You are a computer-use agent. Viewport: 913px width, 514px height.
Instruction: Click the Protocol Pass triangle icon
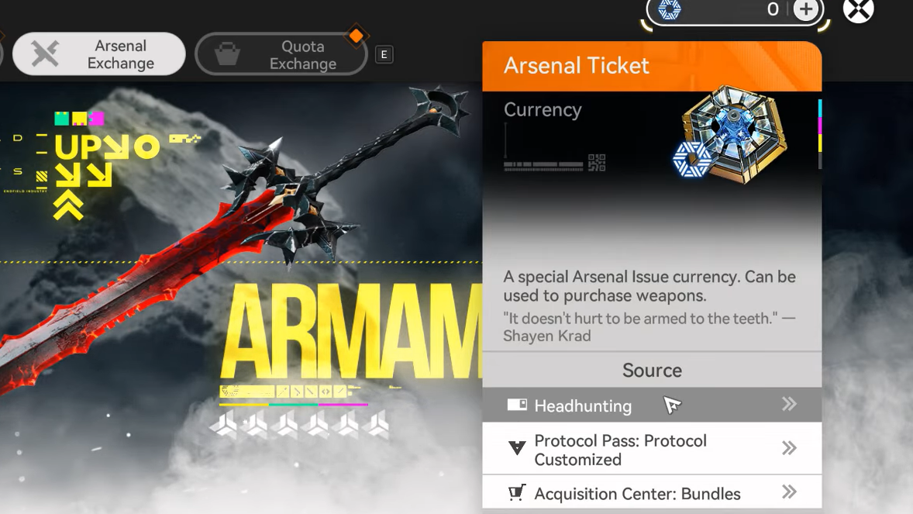point(517,447)
